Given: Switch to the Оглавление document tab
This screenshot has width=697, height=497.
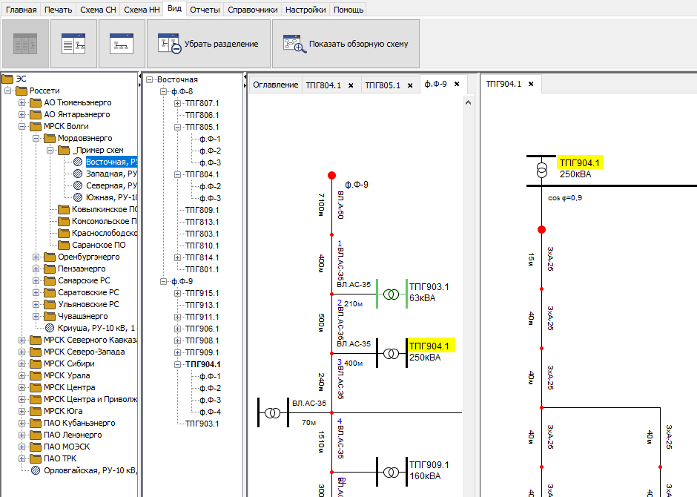Looking at the screenshot, I should click(276, 85).
